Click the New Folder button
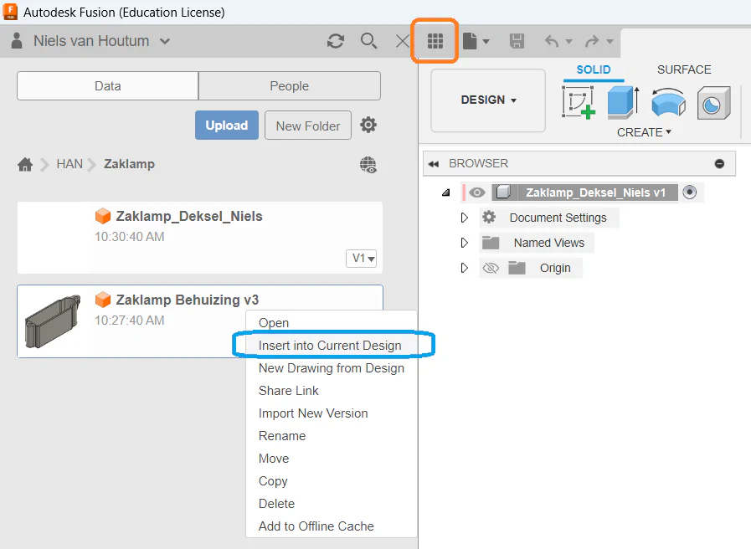The height and width of the screenshot is (549, 751). 308,126
